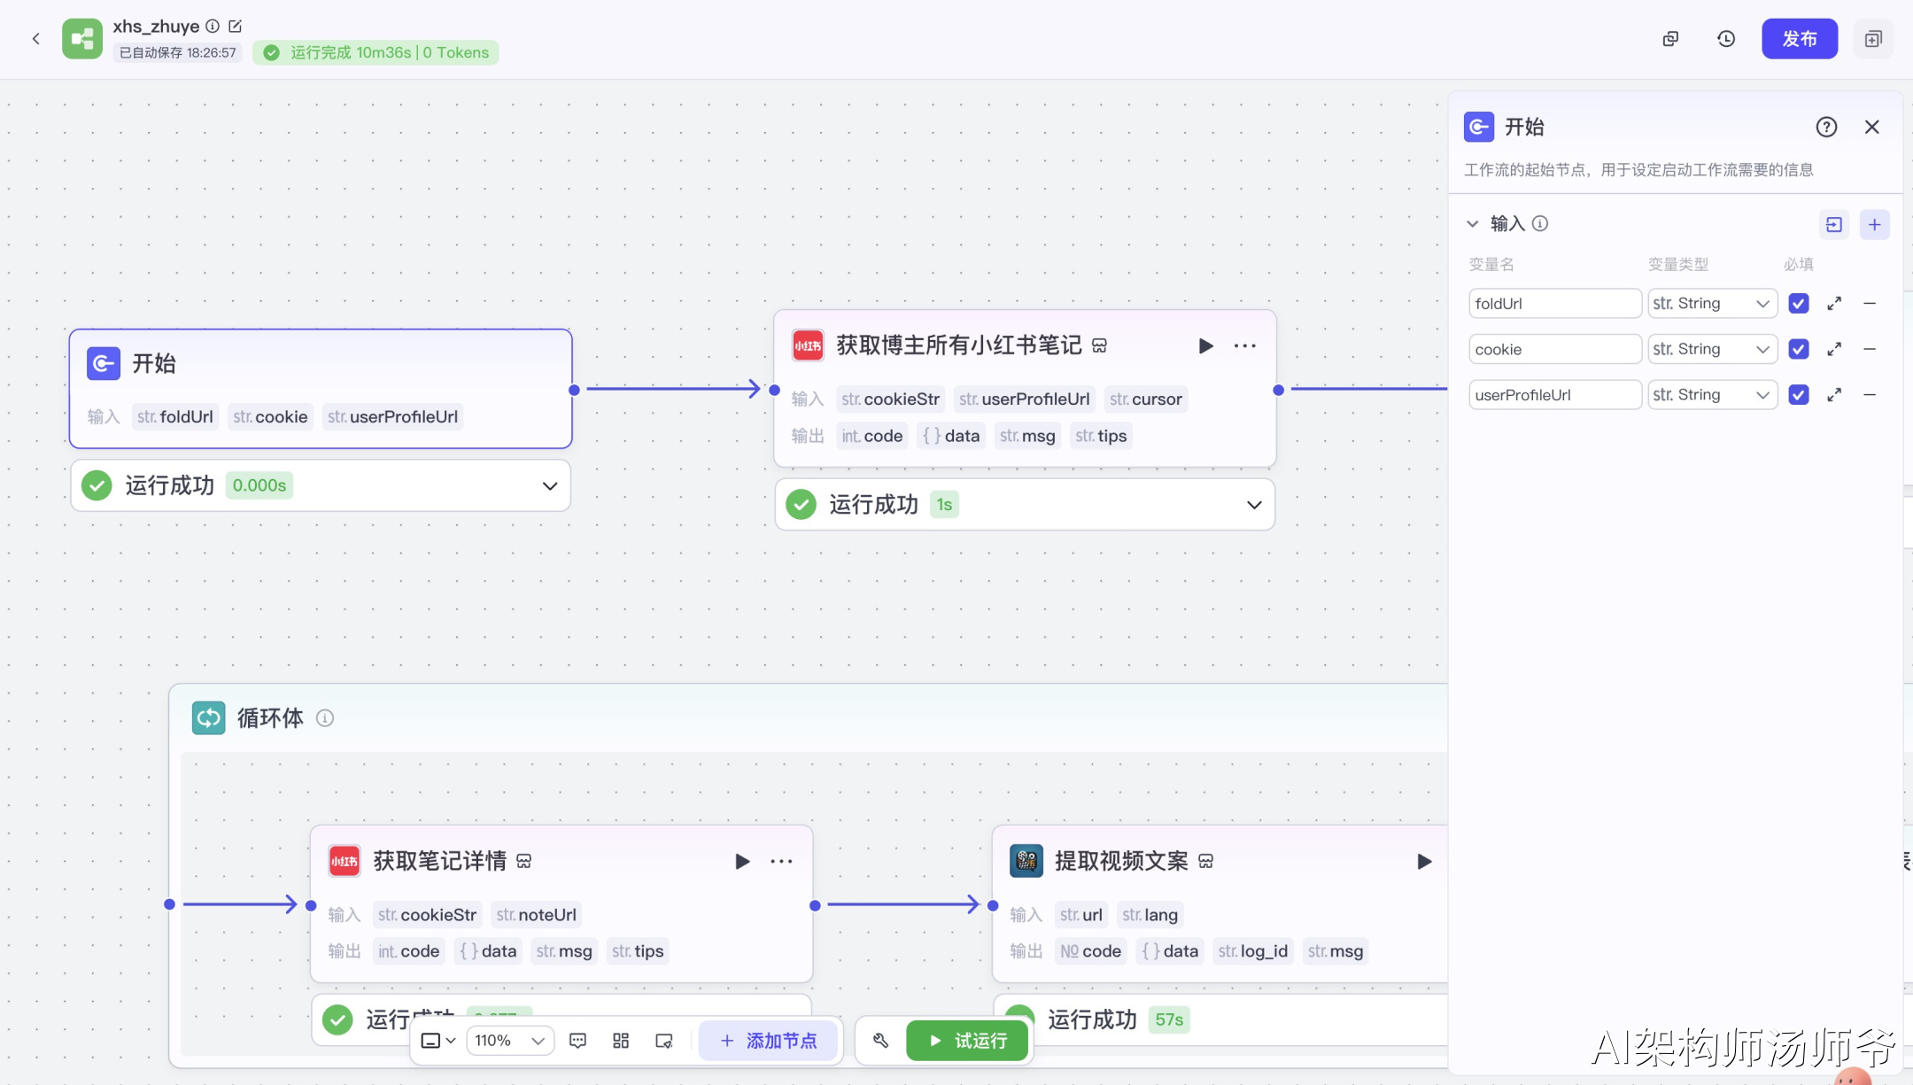The width and height of the screenshot is (1913, 1085).
Task: Collapse the 输入 section in the panel
Action: (x=1472, y=224)
